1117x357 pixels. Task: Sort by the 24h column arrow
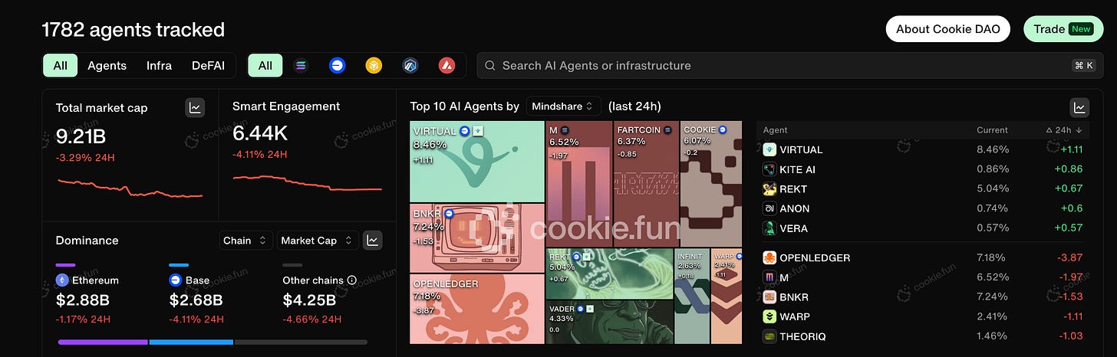pyautogui.click(x=1080, y=130)
